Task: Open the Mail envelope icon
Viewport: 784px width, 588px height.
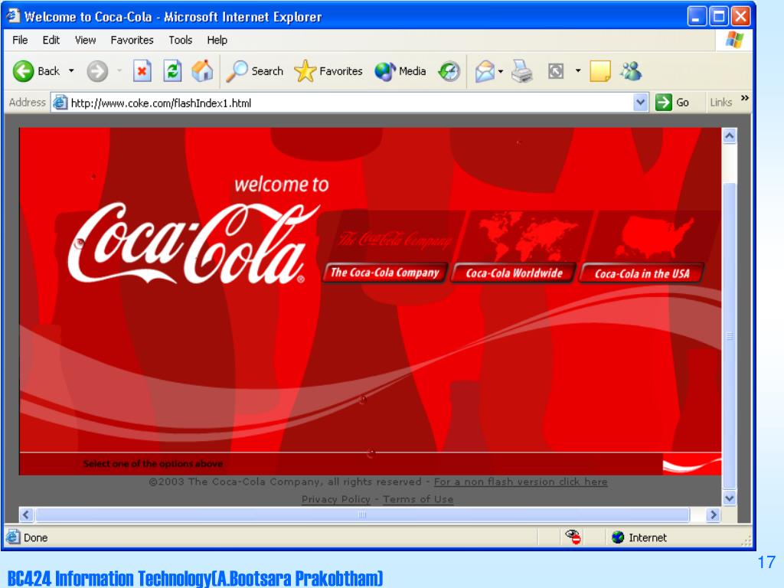Action: point(485,71)
